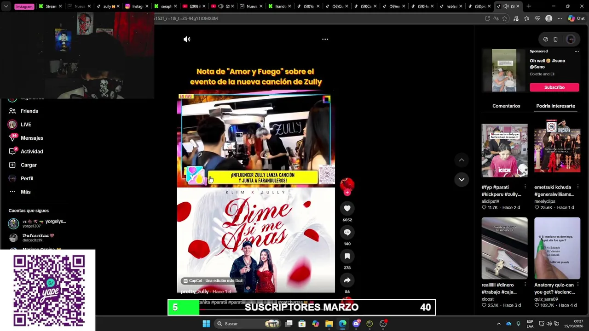The height and width of the screenshot is (331, 589).
Task: Open tab actions dropdown arrow
Action: (x=6, y=6)
